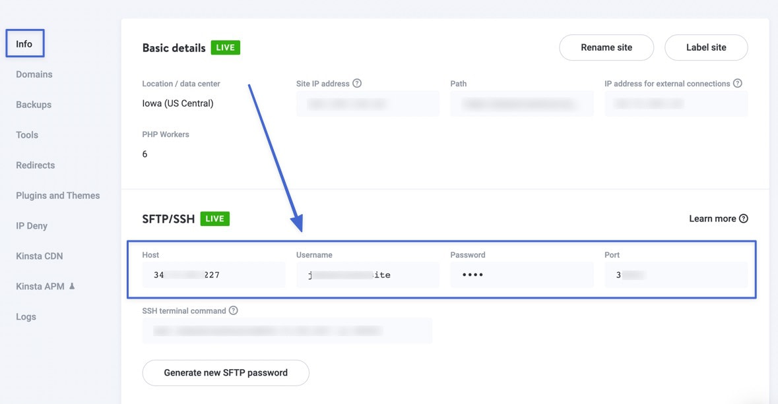Switch to the Logs section

26,316
